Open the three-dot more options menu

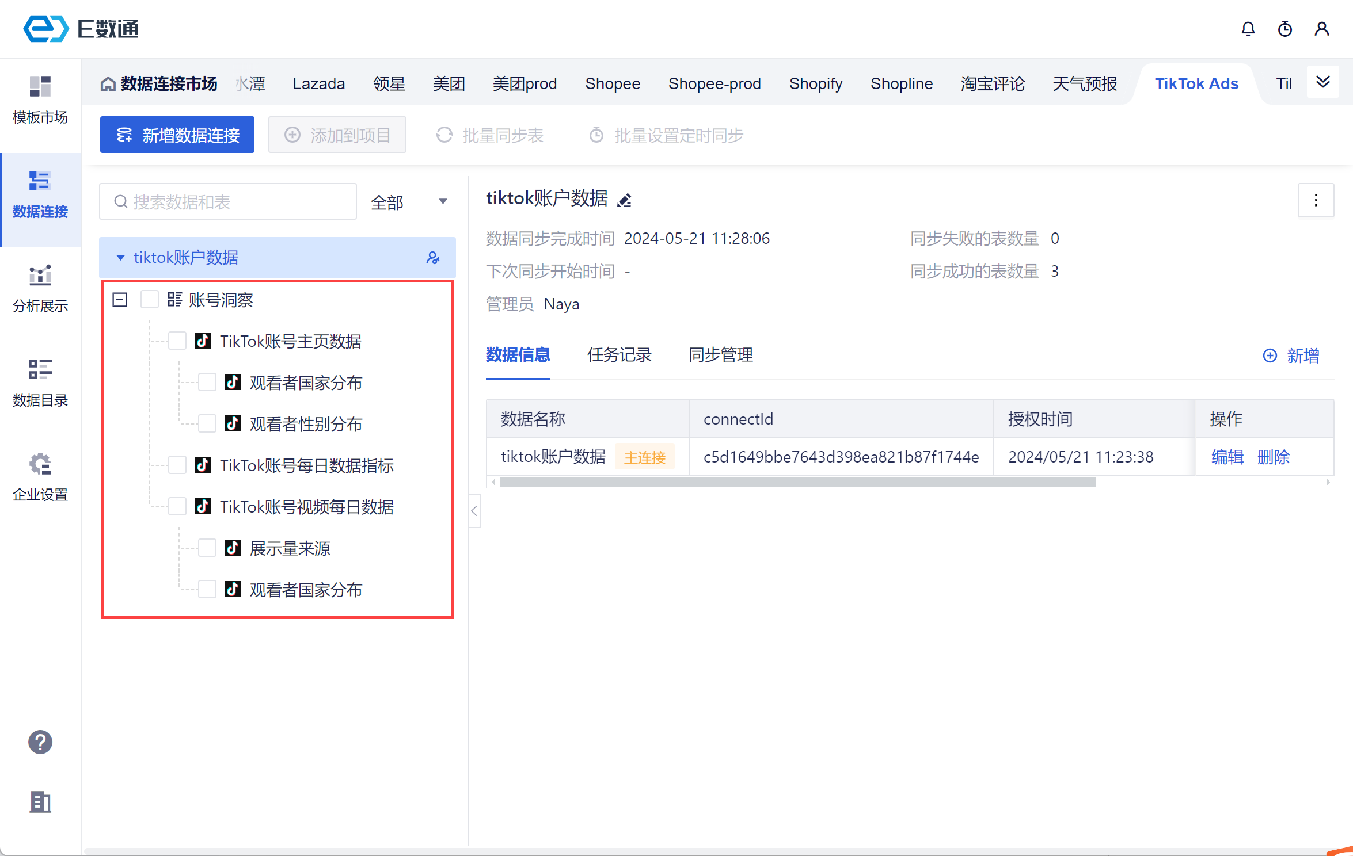point(1316,200)
